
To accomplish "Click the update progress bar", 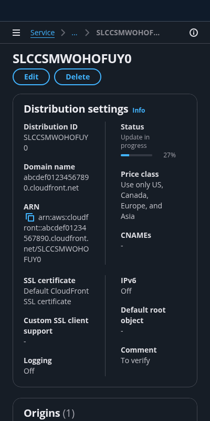I will tap(136, 155).
